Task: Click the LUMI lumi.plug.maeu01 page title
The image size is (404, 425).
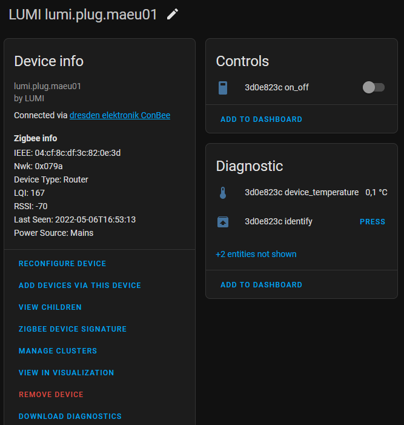Action: (x=83, y=15)
